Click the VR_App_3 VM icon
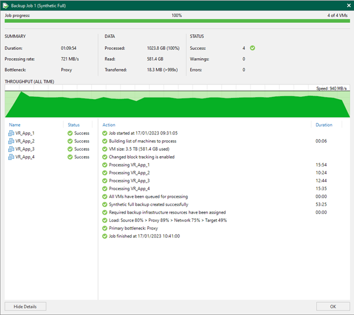354x315 pixels. [x=11, y=149]
